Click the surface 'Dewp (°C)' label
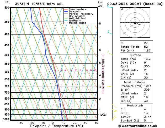Viewport: 165px width, 128px height. click(x=128, y=63)
